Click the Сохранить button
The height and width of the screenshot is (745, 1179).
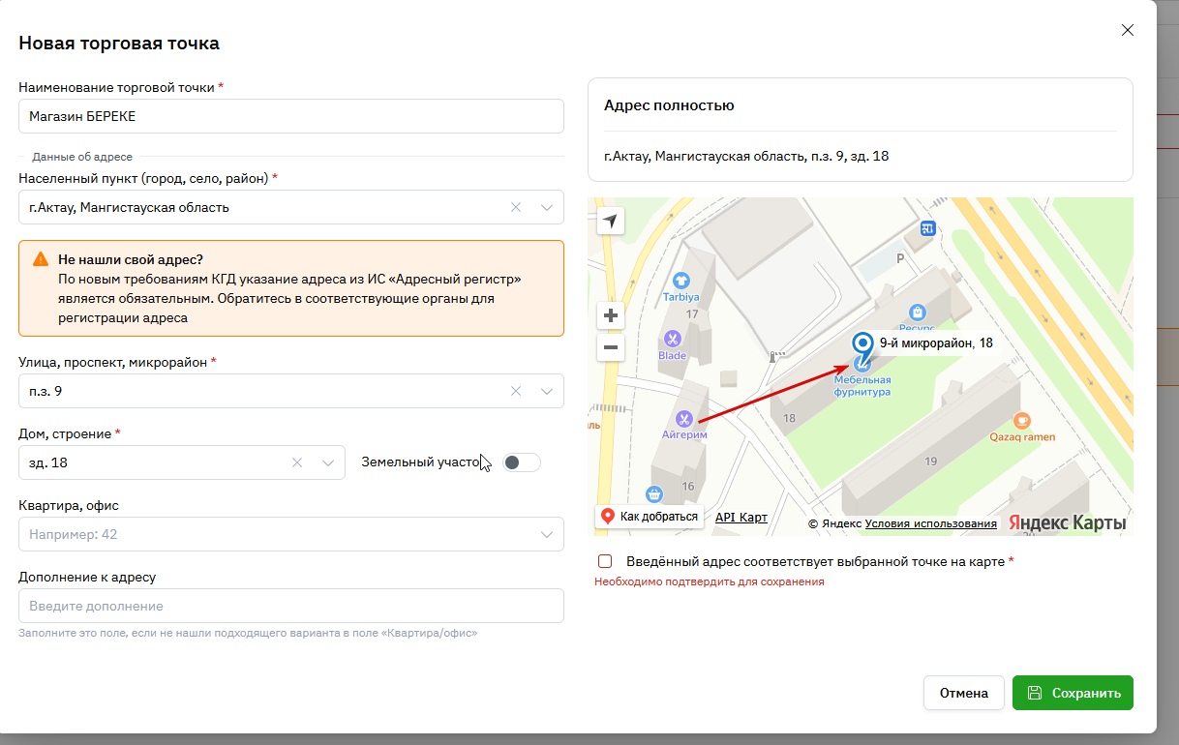click(x=1073, y=693)
